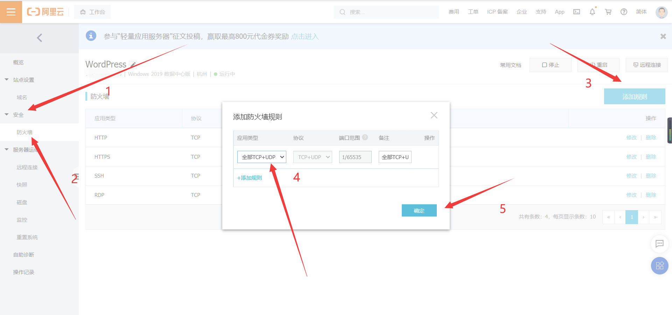Click the 添加规则 button
672x315 pixels.
[635, 96]
